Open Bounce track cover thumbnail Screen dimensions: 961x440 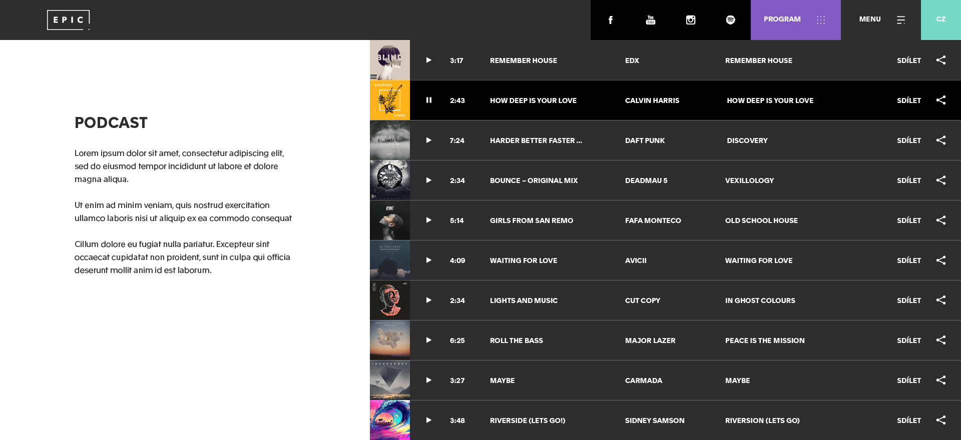pos(390,180)
